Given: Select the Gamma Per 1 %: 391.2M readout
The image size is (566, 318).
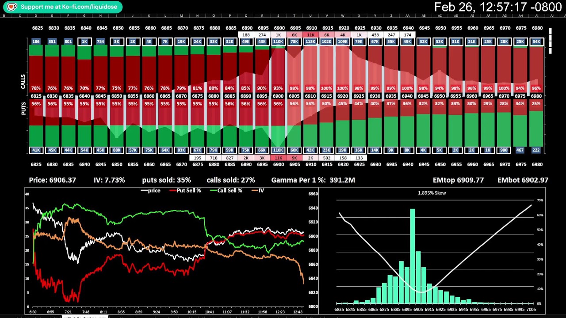Looking at the screenshot, I should click(x=313, y=180).
